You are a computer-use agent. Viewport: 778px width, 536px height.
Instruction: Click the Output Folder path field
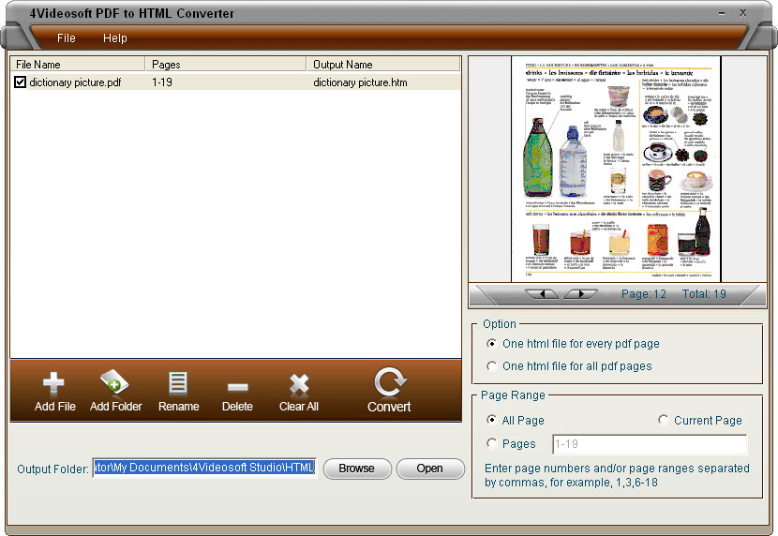204,469
